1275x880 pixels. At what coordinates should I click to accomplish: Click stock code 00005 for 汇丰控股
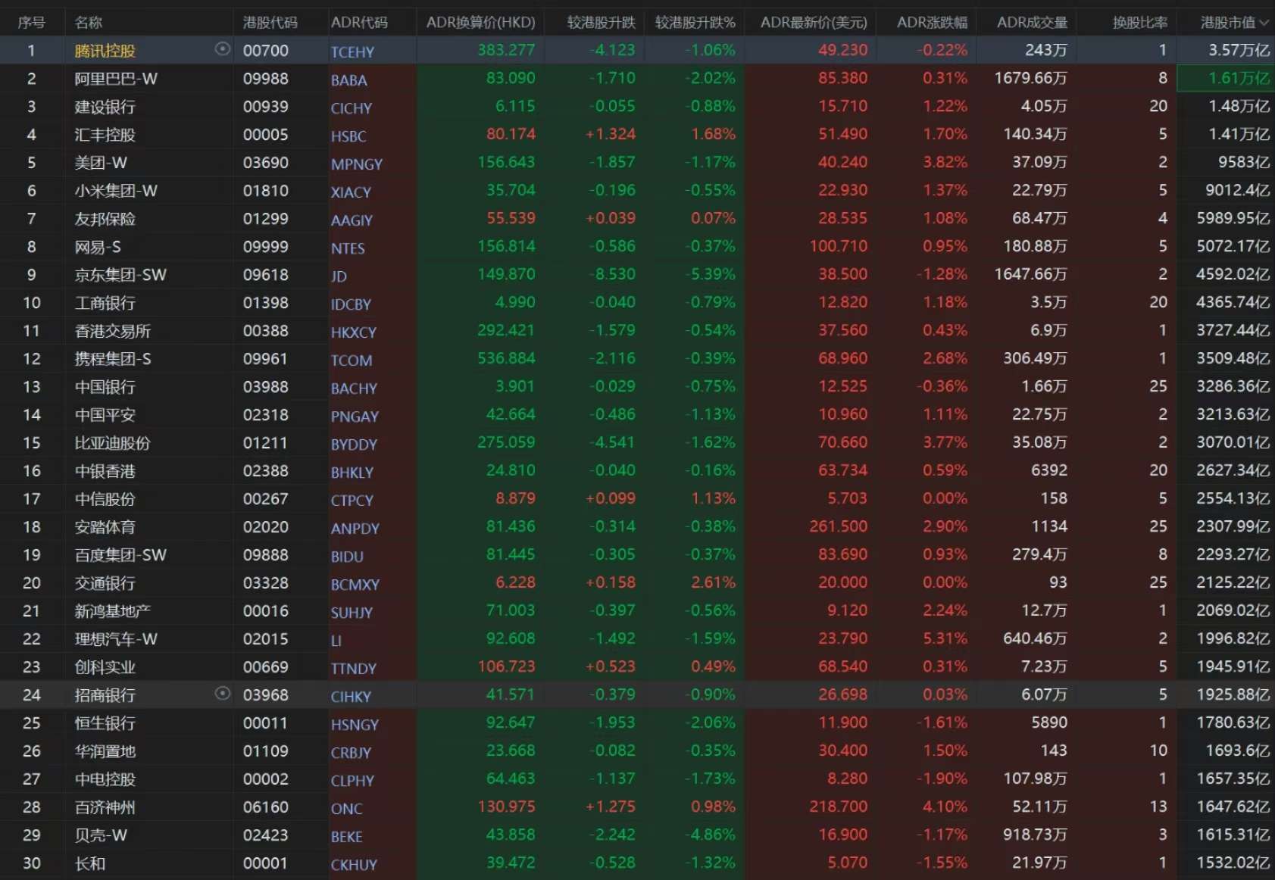(265, 135)
